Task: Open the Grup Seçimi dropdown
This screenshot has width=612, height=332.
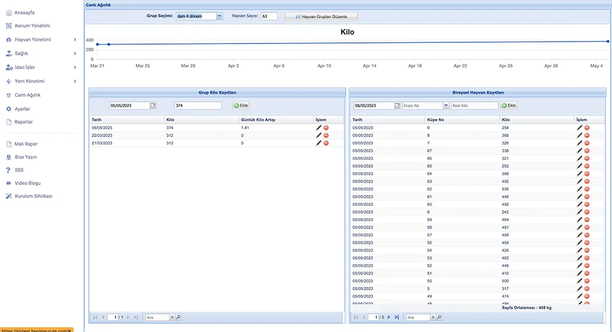Action: click(x=219, y=17)
